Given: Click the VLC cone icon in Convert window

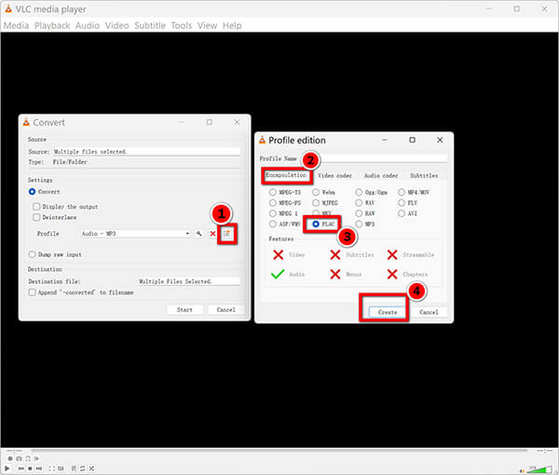Looking at the screenshot, I should [26, 122].
